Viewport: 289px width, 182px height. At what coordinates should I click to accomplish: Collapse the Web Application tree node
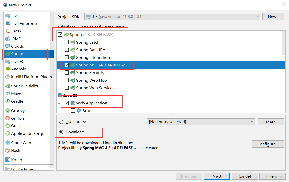(x=59, y=103)
